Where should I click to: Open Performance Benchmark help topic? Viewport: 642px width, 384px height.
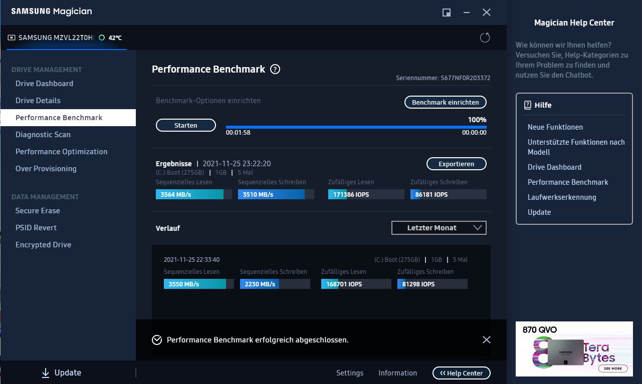[568, 182]
